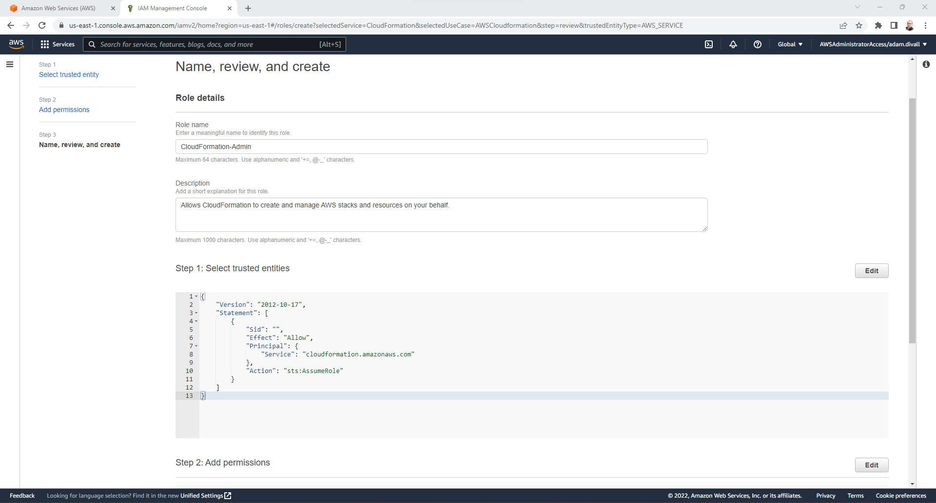Open AWS CloudShell icon
Viewport: 936px width, 503px height.
709,44
